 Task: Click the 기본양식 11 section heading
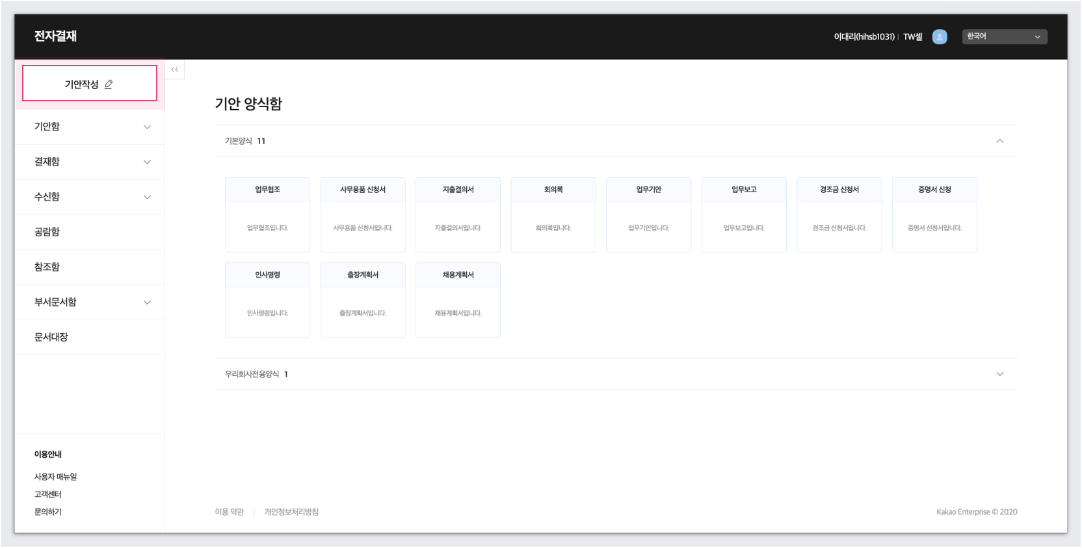(245, 141)
